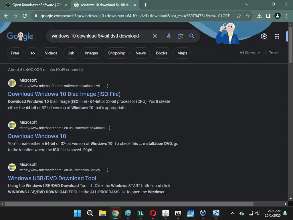Open taskbar Search
293x220 pixels.
coord(90,213)
